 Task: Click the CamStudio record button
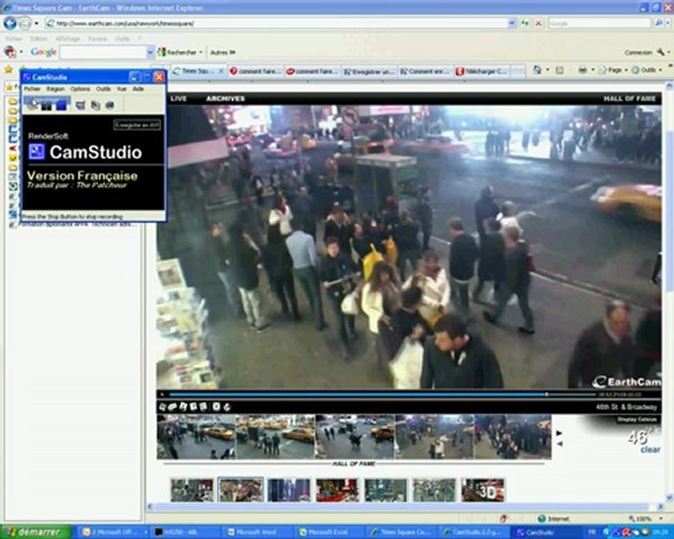32,105
